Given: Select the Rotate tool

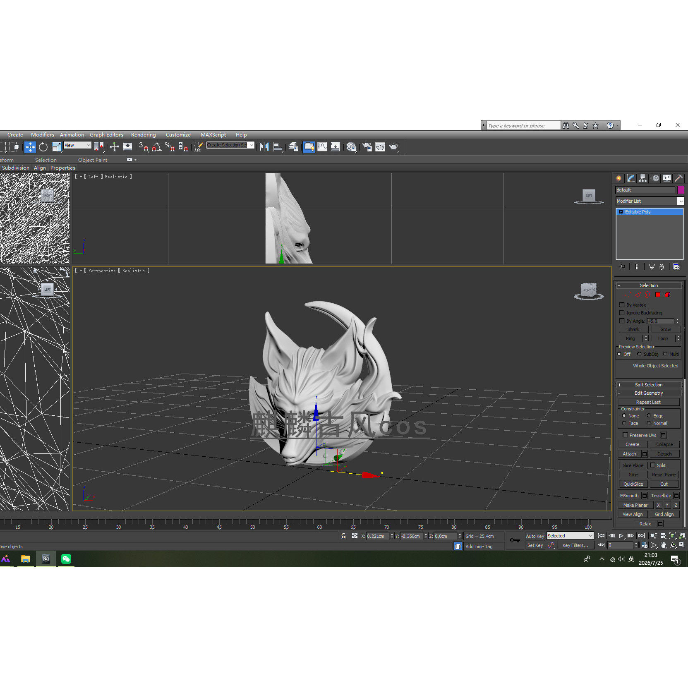Looking at the screenshot, I should [43, 147].
